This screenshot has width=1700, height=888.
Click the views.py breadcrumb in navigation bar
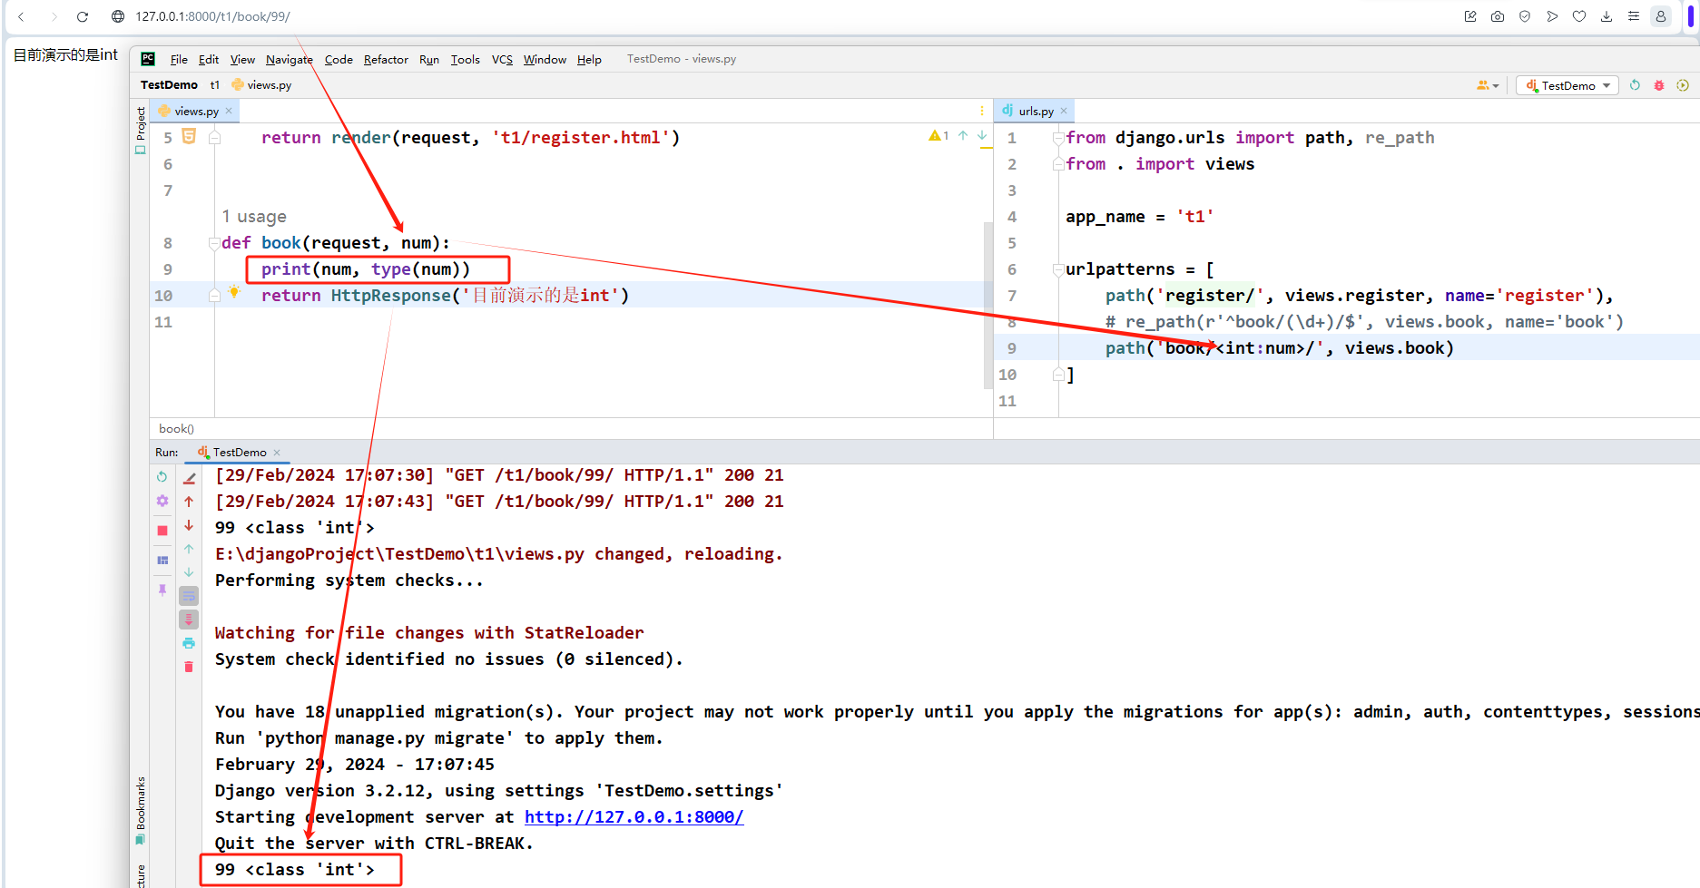(x=262, y=84)
